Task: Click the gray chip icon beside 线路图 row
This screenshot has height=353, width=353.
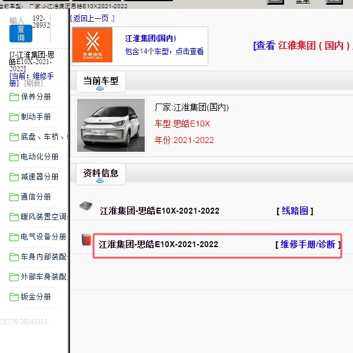Action: tap(86, 205)
